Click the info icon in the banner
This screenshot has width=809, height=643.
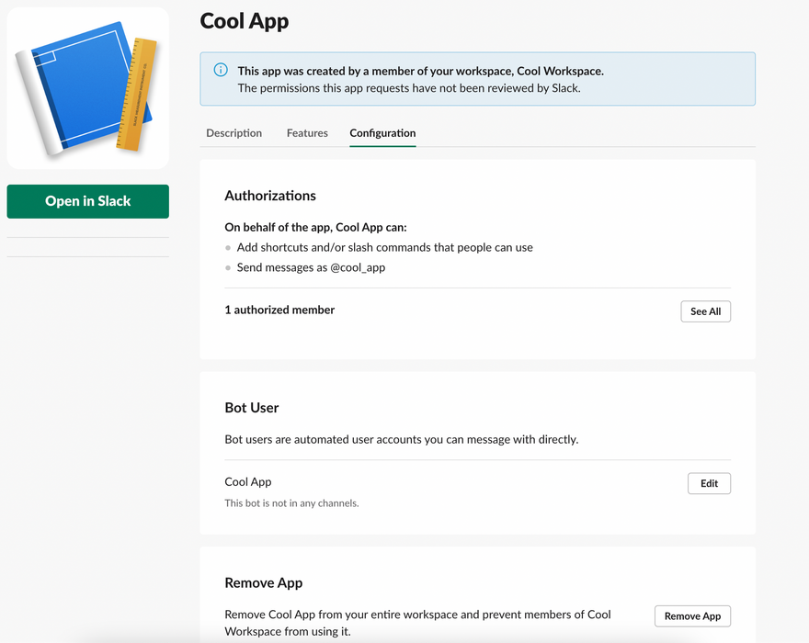point(221,70)
